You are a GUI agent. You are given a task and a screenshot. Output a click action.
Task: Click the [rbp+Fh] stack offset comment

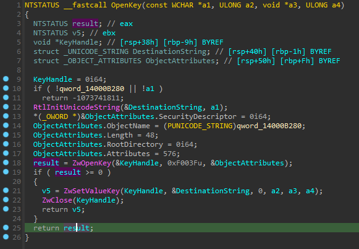click(297, 61)
